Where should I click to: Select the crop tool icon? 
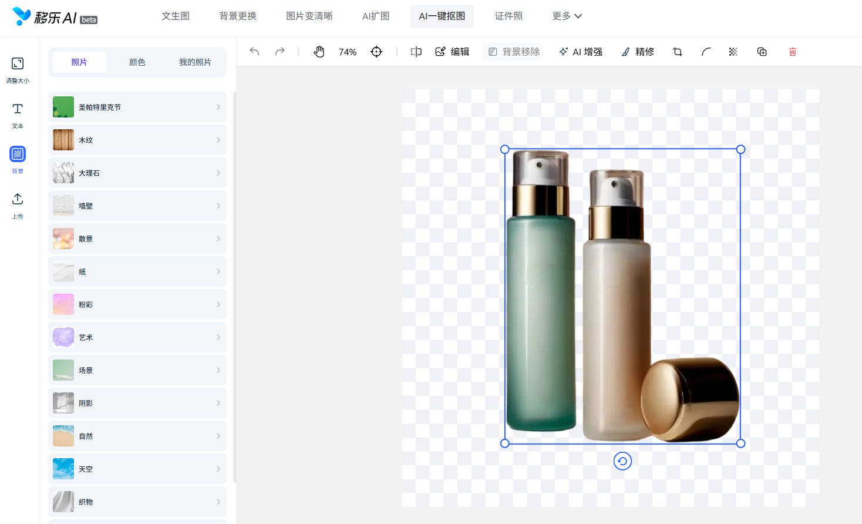pyautogui.click(x=678, y=52)
